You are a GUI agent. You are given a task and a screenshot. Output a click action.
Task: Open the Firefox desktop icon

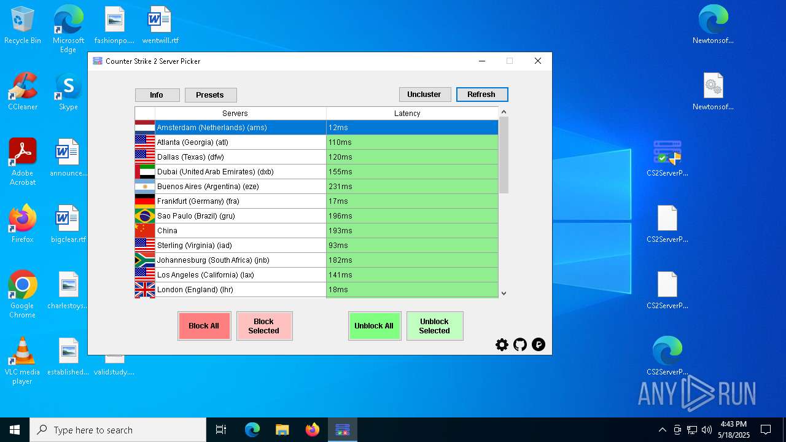pyautogui.click(x=23, y=224)
